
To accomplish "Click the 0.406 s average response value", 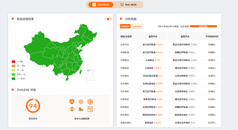I will pyautogui.click(x=212, y=44).
